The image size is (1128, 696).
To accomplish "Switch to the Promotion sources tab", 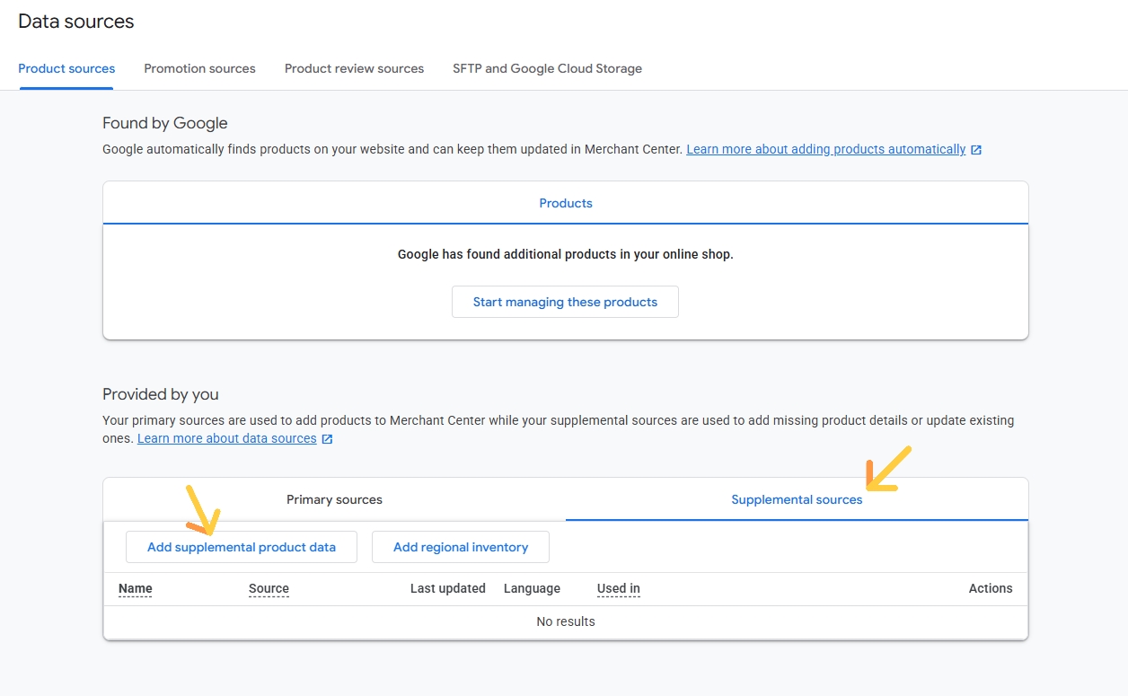I will click(x=199, y=68).
